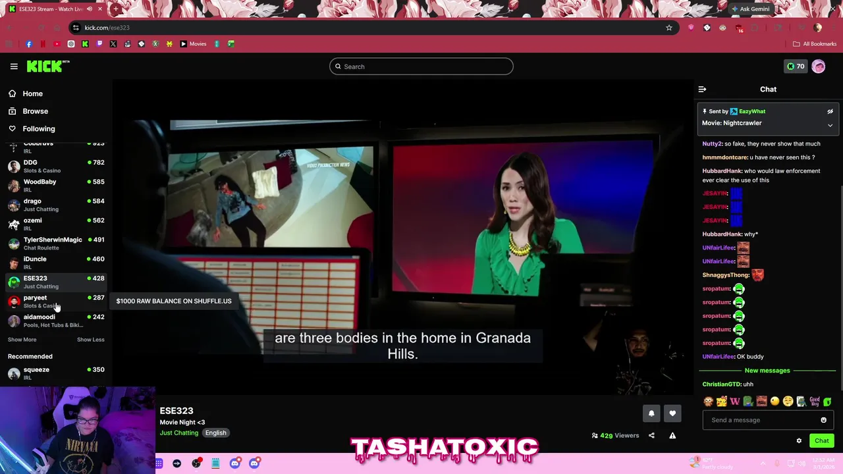
Task: Hide the pinned message eye icon
Action: [x=830, y=111]
